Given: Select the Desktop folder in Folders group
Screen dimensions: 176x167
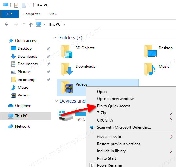Looking at the screenshot, I should click(158, 51).
